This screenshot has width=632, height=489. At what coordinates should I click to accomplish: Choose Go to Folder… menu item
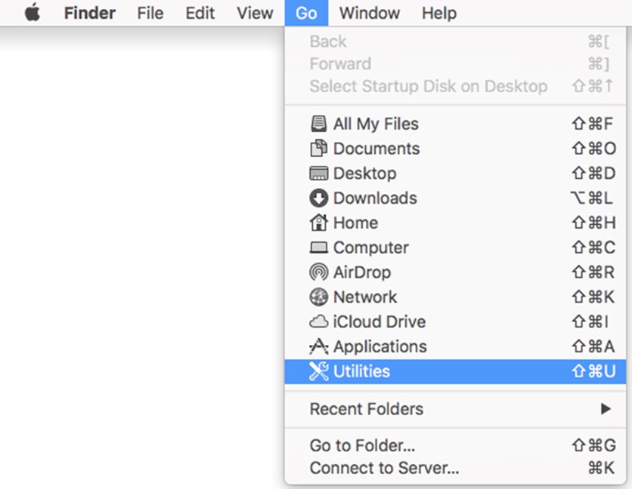coord(362,446)
